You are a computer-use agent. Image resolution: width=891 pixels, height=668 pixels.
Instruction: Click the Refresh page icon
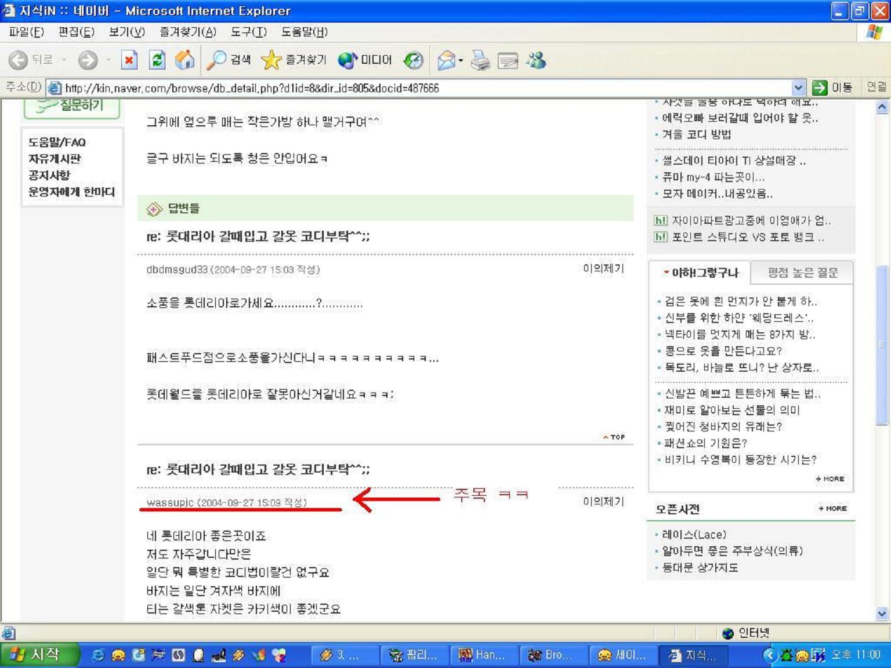(157, 60)
